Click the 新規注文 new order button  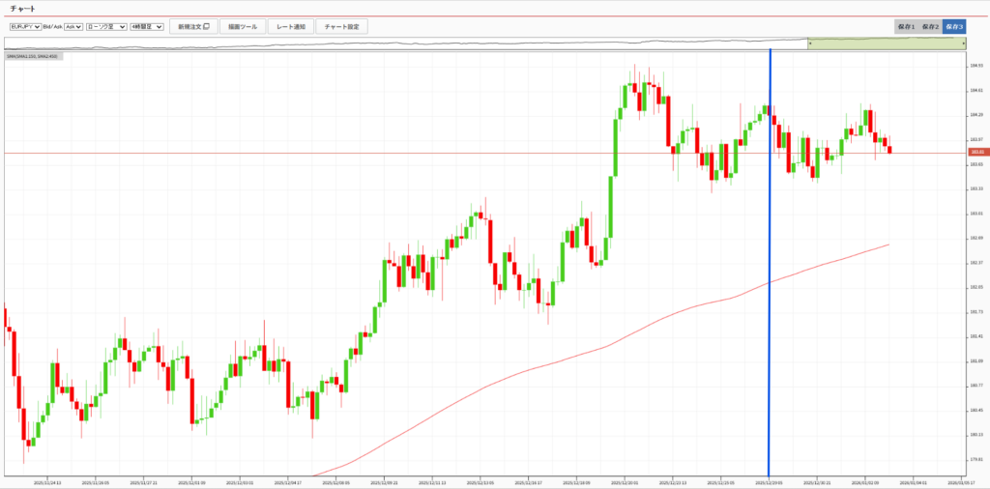coord(192,27)
